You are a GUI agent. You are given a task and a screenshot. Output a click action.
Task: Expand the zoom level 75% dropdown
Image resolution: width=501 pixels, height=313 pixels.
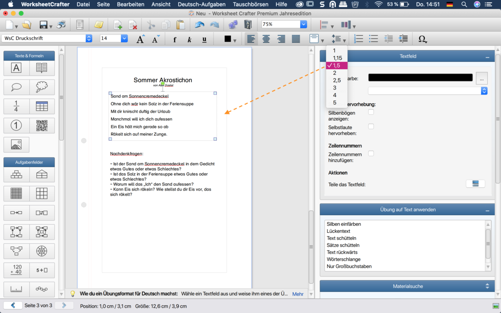coord(303,24)
